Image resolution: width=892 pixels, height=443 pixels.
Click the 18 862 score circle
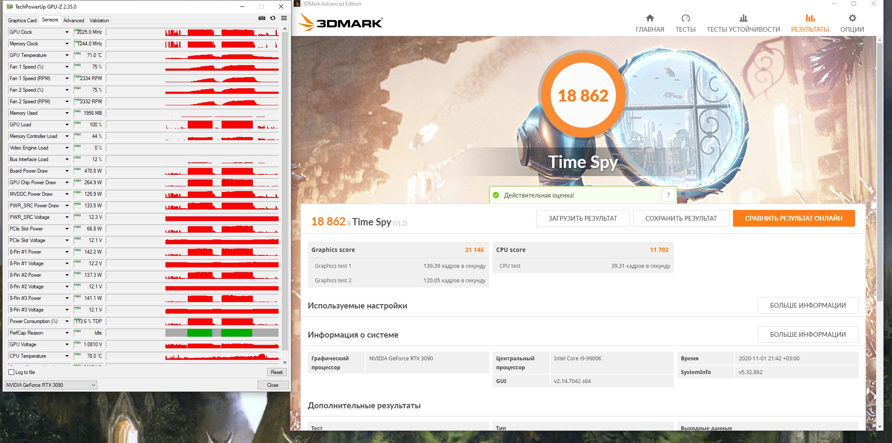tap(583, 96)
